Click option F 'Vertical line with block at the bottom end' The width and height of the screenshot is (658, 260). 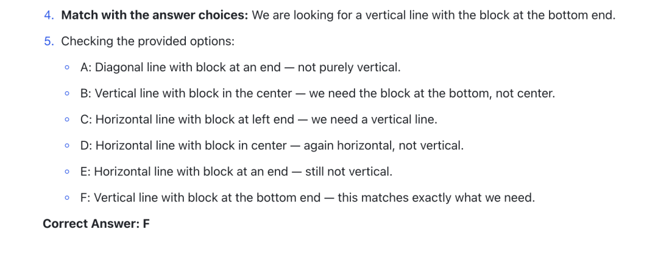tap(207, 197)
